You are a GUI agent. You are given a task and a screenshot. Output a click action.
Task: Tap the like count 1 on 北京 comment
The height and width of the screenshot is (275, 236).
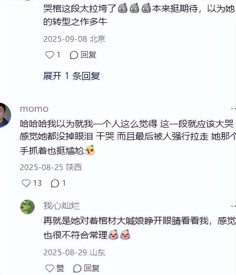(x=59, y=55)
